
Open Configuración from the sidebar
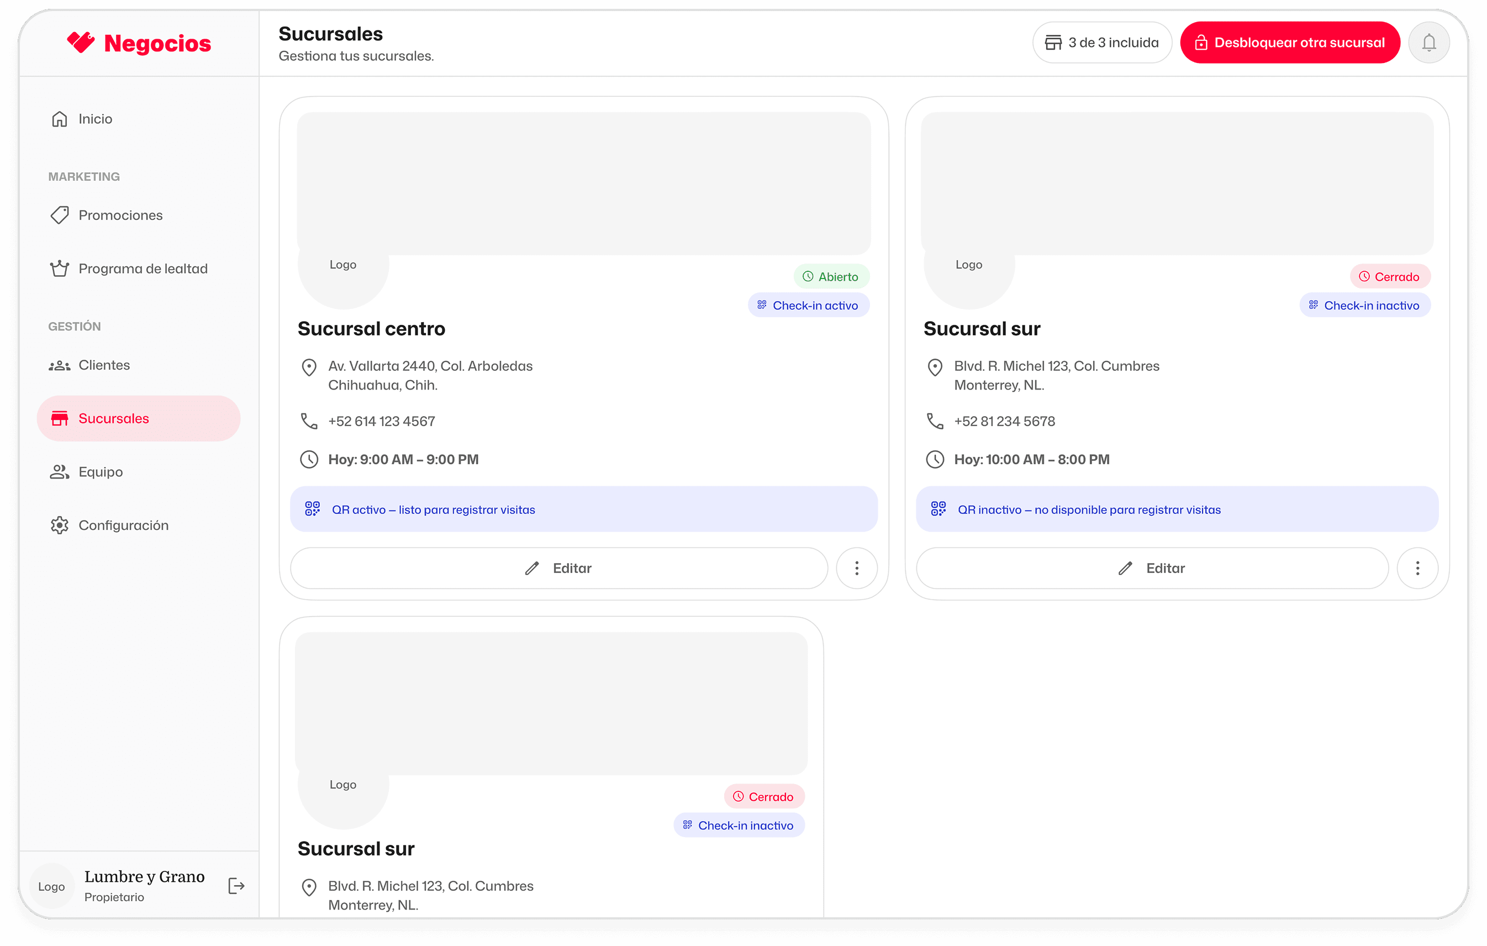[123, 525]
